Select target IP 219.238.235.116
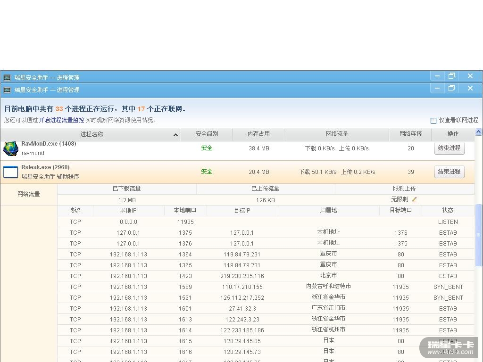Screen dimensions: 483x362 (x=242, y=276)
